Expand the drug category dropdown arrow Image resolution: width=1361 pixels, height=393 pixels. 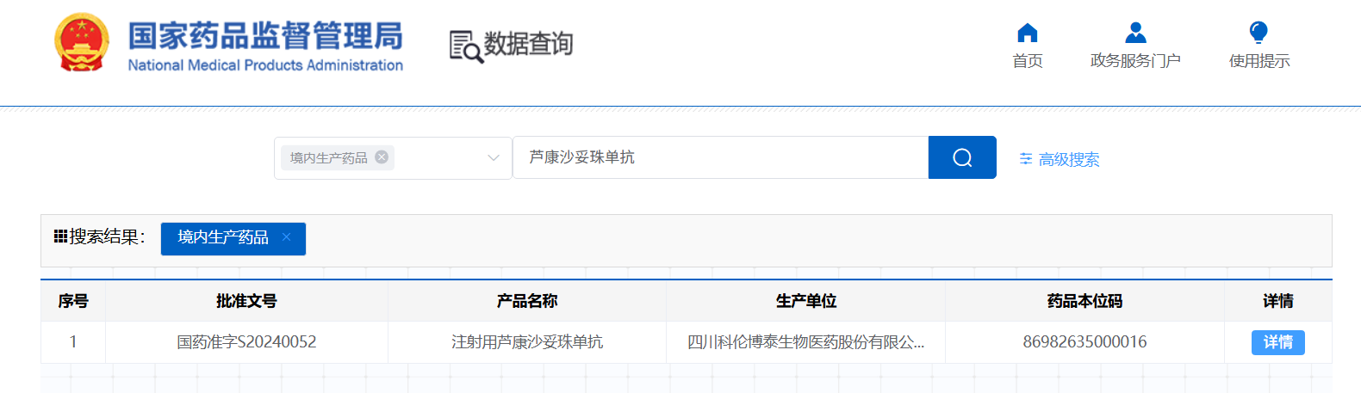click(494, 157)
